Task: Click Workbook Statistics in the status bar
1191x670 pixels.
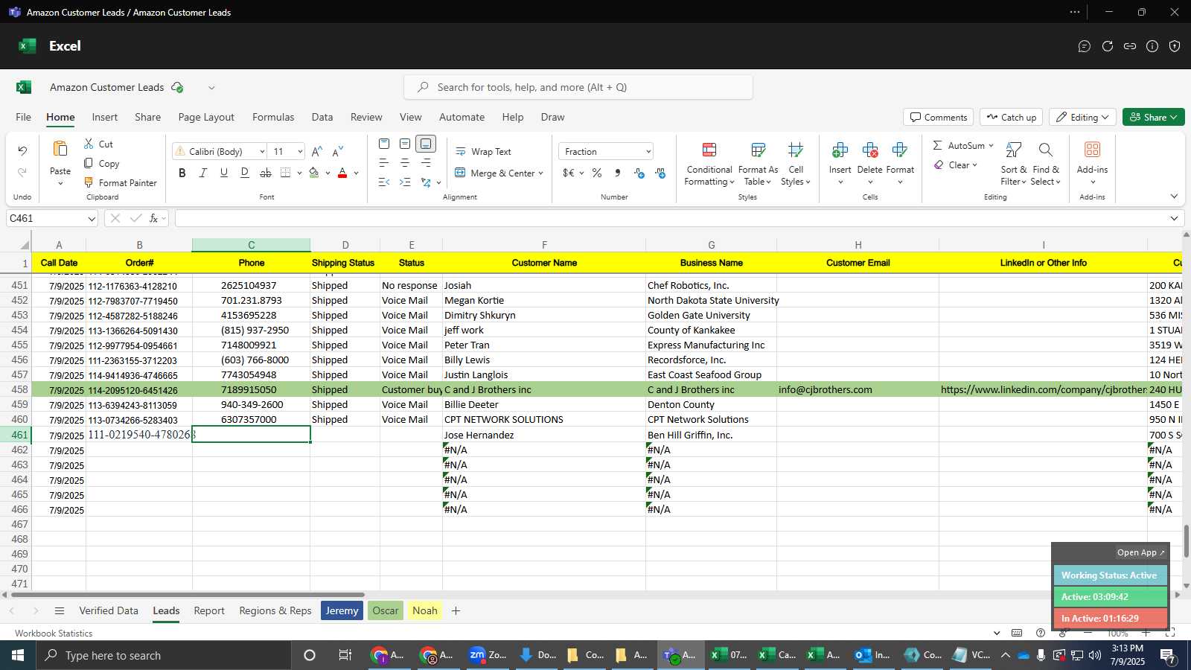Action: pos(54,634)
